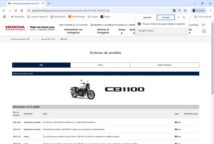Click the CB1100 breadcrumb

[64, 39]
